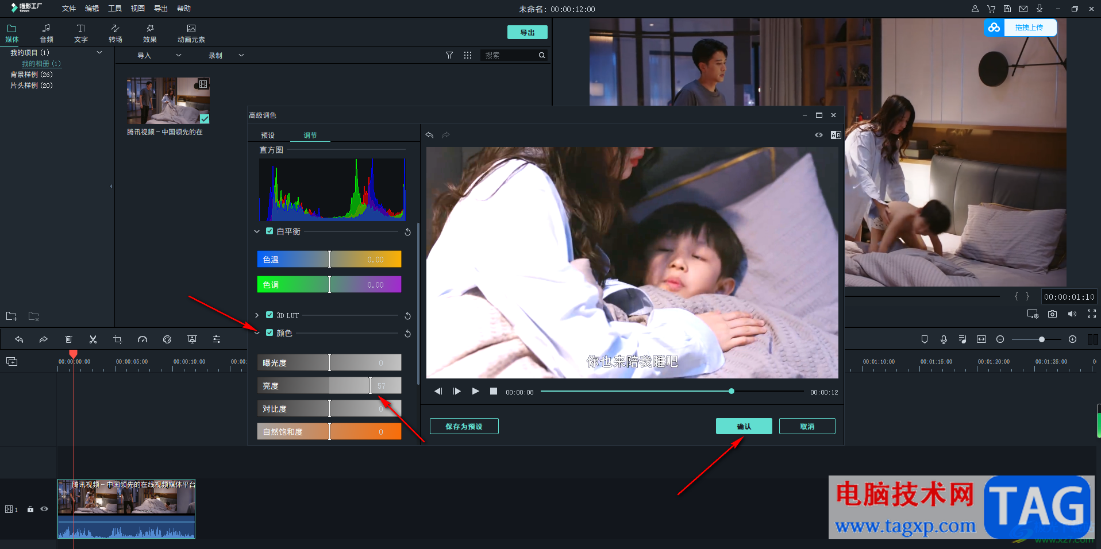Click the green screen portrait icon
This screenshot has height=549, width=1101.
point(192,339)
